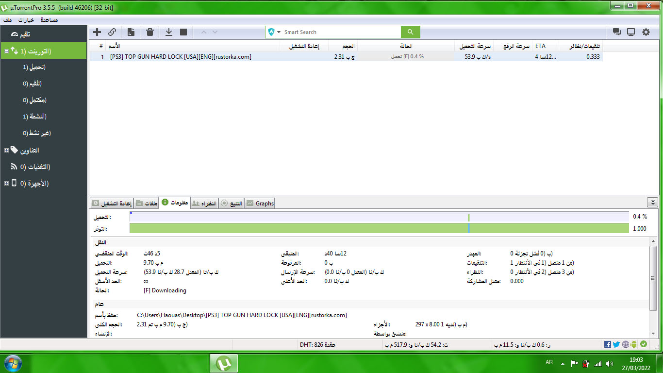Open the خيارات menu

click(26, 20)
